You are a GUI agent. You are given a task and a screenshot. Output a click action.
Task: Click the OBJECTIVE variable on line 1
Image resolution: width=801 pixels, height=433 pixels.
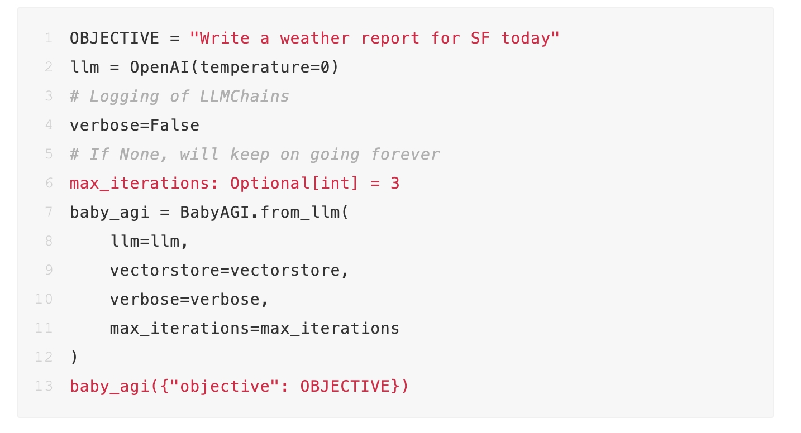click(115, 39)
